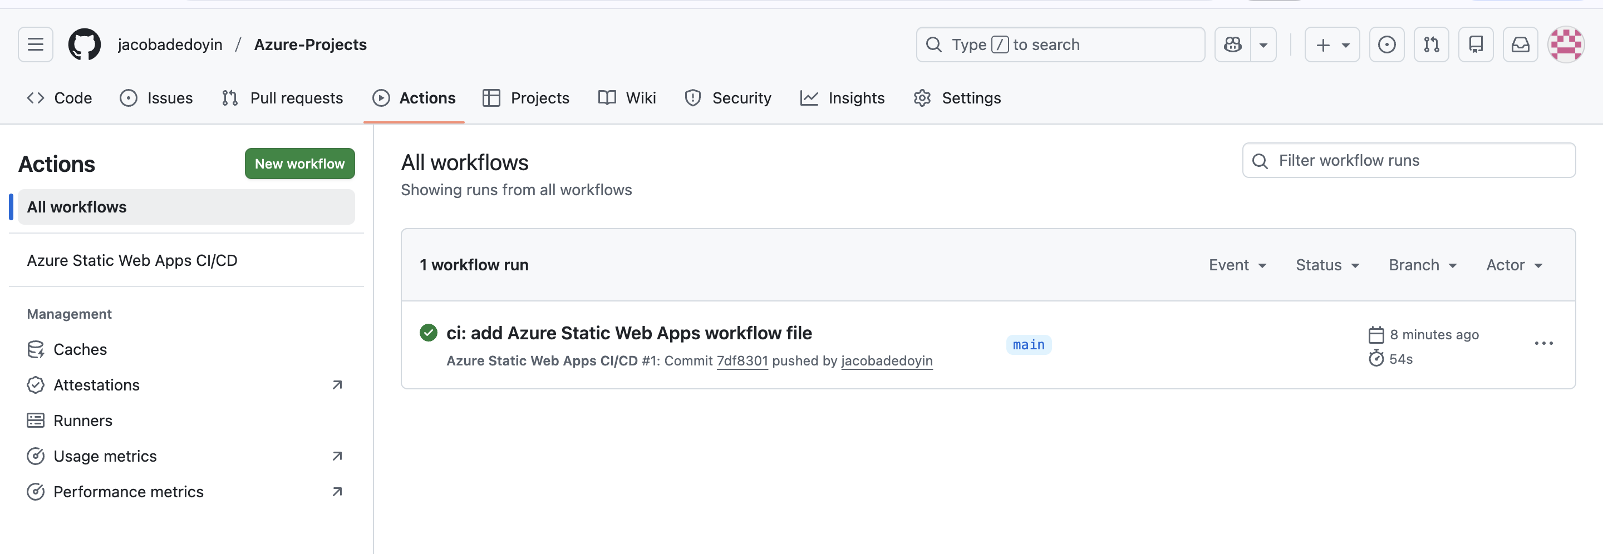The image size is (1603, 554).
Task: Open Azure Static Web Apps CI/CD workflow
Action: 186,260
